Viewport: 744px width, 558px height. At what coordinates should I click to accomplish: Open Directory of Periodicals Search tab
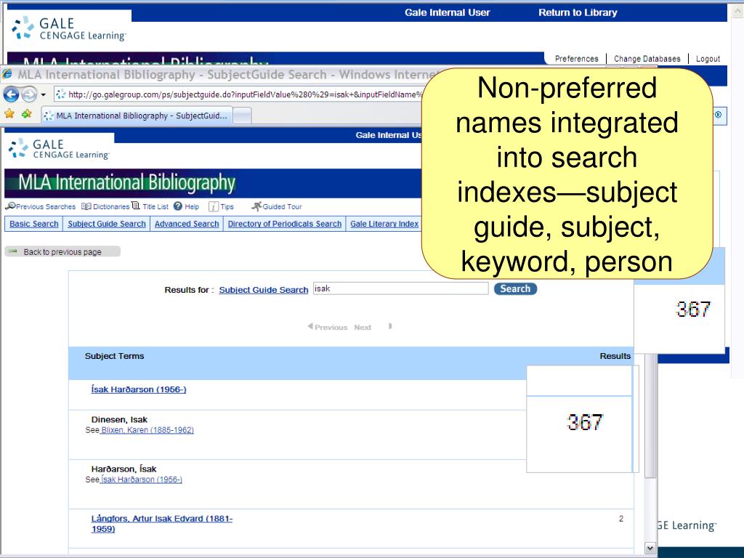pyautogui.click(x=285, y=224)
